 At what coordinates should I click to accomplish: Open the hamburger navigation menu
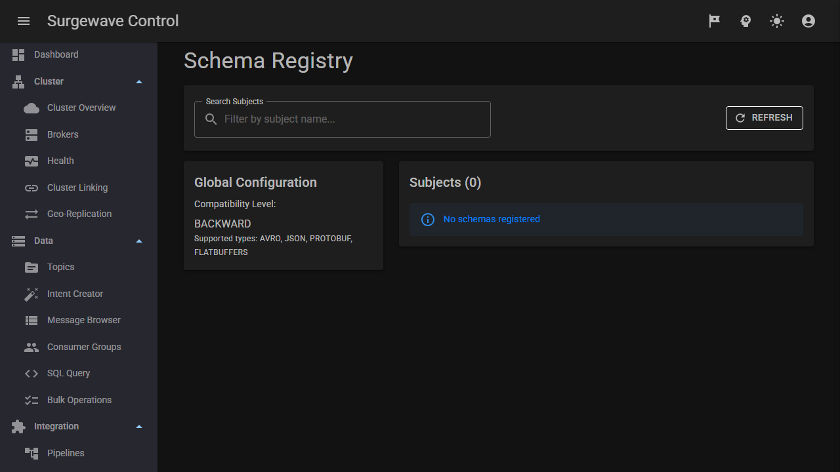coord(24,21)
